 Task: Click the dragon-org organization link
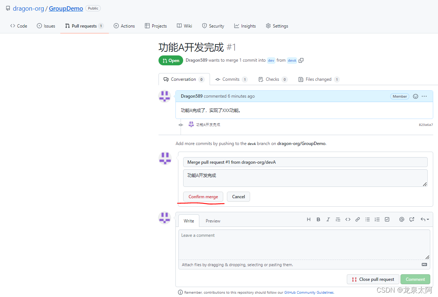[x=28, y=9]
